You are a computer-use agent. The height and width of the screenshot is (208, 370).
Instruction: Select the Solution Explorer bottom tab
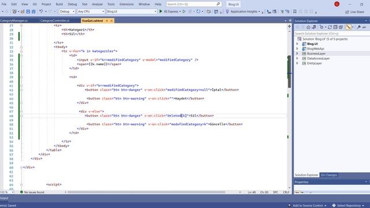[x=306, y=175]
